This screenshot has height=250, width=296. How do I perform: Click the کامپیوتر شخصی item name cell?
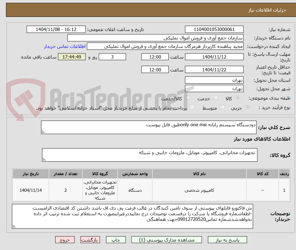(x=199, y=190)
